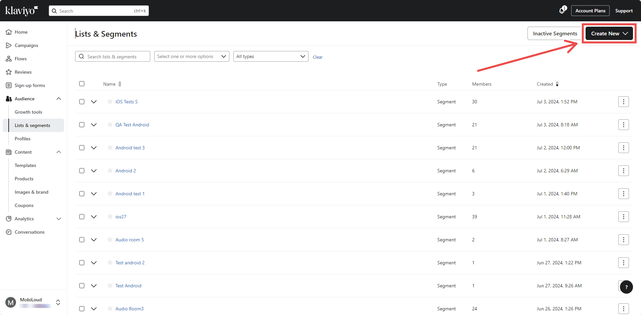The width and height of the screenshot is (641, 315).
Task: Open more options for Test android 2
Action: click(624, 263)
